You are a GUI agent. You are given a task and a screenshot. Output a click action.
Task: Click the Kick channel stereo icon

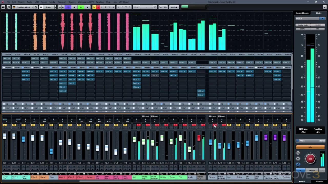[x=134, y=174]
